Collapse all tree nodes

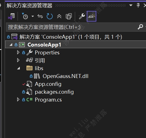[x=59, y=17]
